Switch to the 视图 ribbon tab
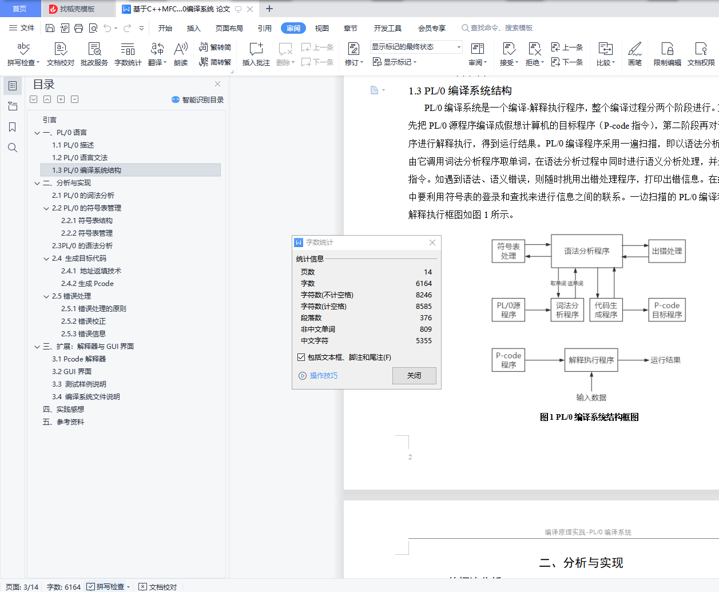 (x=322, y=28)
